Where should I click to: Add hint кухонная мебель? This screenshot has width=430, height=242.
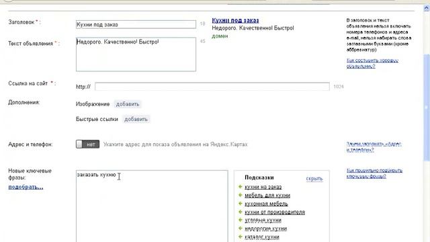pyautogui.click(x=266, y=204)
